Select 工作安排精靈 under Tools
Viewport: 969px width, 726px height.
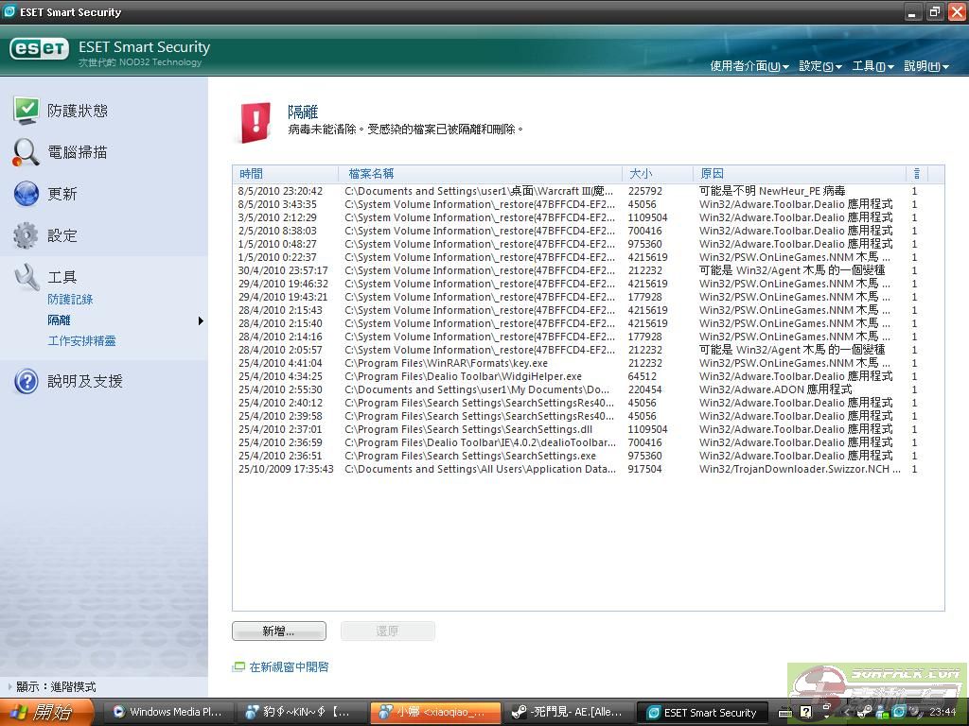[x=81, y=341]
